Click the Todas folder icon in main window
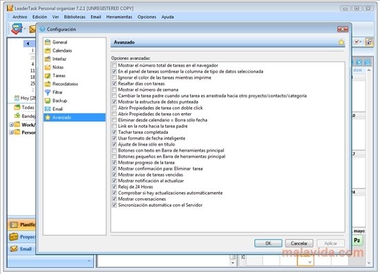Image resolution: width=380 pixels, height=274 pixels. [17, 107]
